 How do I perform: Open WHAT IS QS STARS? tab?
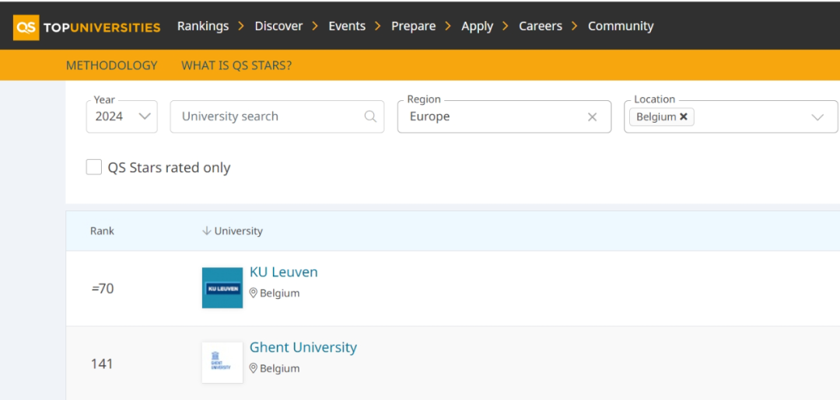[x=236, y=66]
